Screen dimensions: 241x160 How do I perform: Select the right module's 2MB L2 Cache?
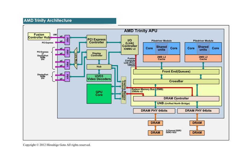click(x=203, y=58)
